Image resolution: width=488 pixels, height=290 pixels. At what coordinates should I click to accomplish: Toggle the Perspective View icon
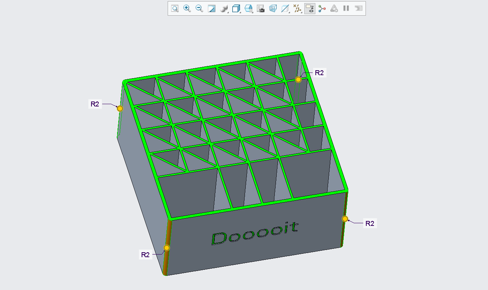[273, 8]
